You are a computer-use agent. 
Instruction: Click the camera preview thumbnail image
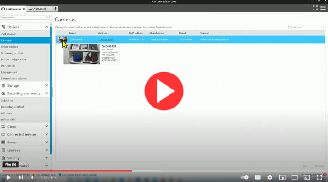pos(81,54)
